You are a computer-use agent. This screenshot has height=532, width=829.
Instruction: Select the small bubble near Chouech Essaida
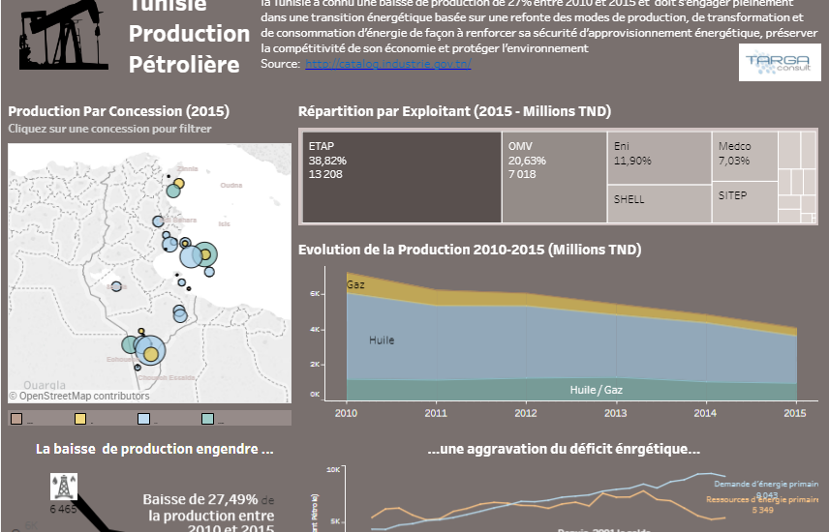(x=138, y=368)
